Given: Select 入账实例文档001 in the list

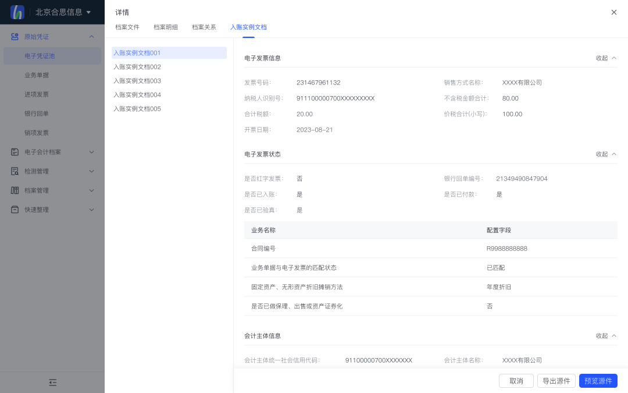Looking at the screenshot, I should [169, 53].
